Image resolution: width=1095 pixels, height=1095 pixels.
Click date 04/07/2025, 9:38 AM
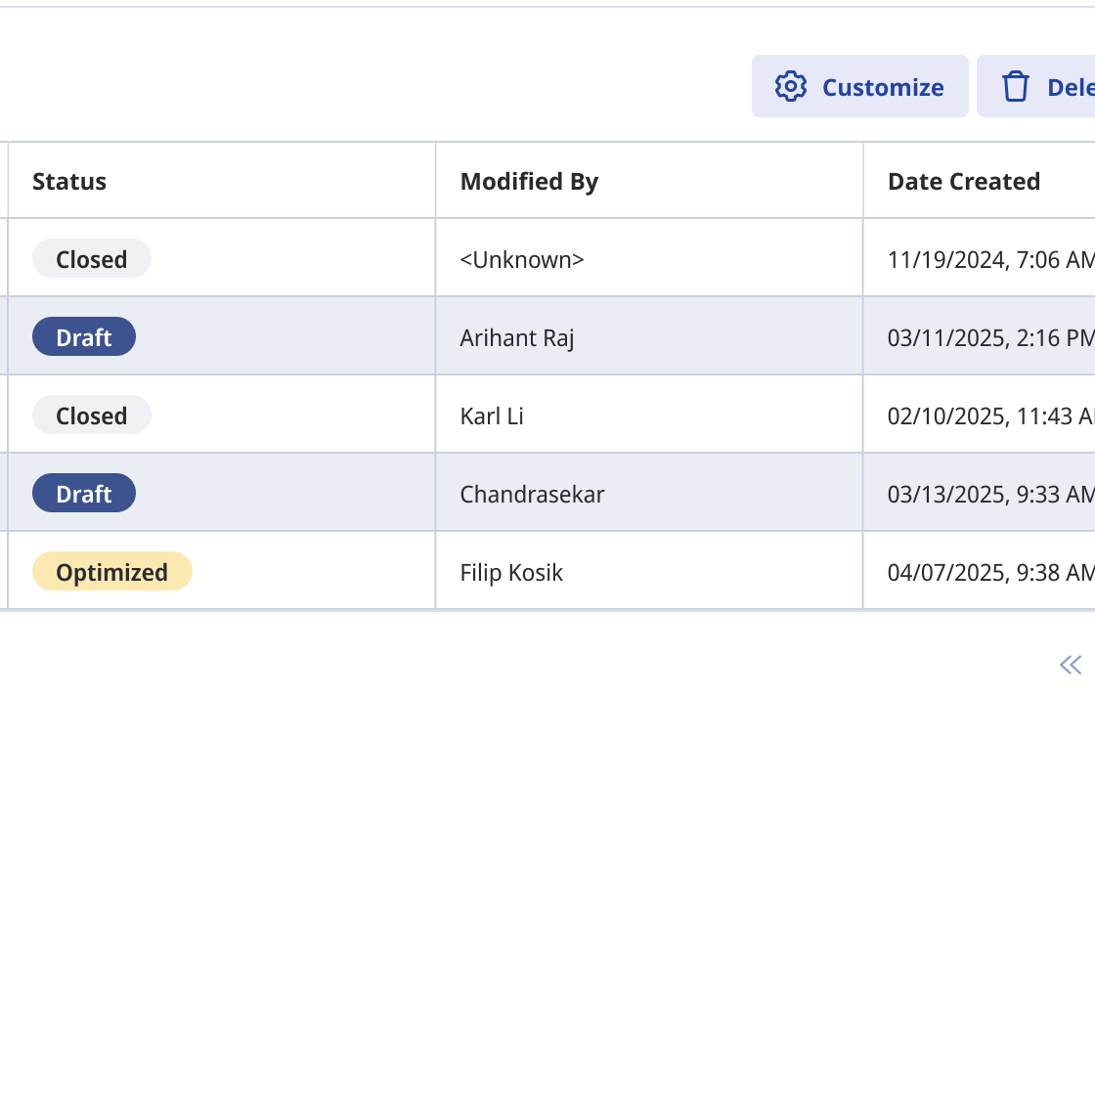[x=991, y=573]
